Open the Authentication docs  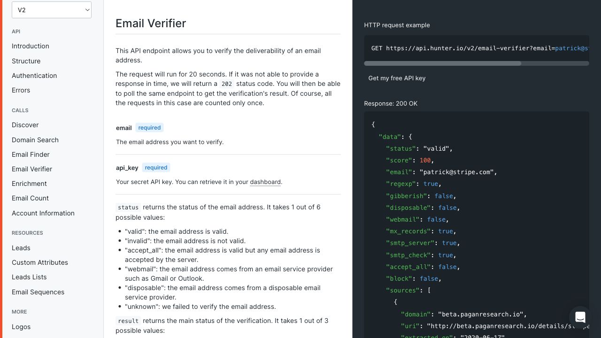pos(34,76)
